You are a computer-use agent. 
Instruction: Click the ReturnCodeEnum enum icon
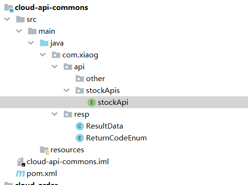tap(80, 138)
